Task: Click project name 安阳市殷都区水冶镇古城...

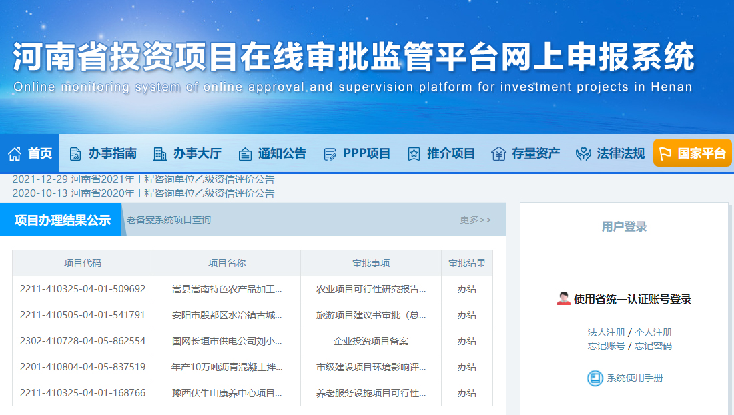Action: [x=227, y=315]
